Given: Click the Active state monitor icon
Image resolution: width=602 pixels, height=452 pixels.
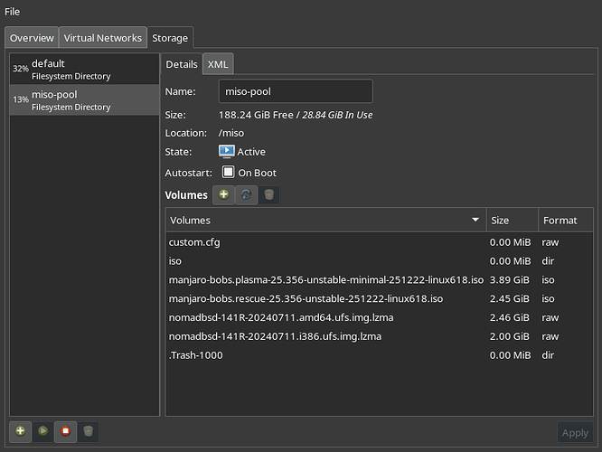Looking at the screenshot, I should (226, 152).
